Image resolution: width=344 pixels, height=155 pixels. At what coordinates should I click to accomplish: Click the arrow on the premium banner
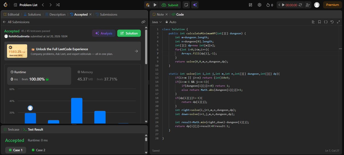click(136, 51)
